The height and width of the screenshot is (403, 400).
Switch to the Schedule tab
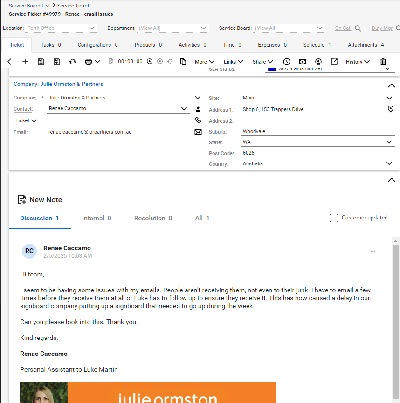click(317, 45)
